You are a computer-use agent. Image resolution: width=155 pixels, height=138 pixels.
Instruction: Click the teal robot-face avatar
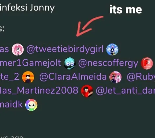click(70, 63)
